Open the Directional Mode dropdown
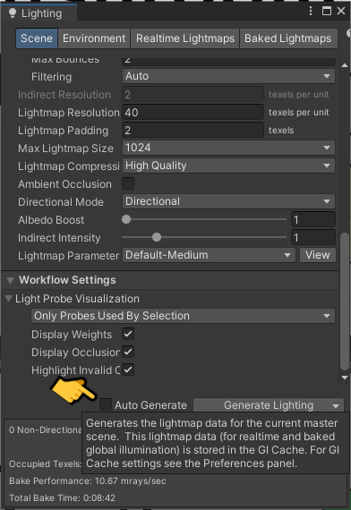 pyautogui.click(x=228, y=201)
